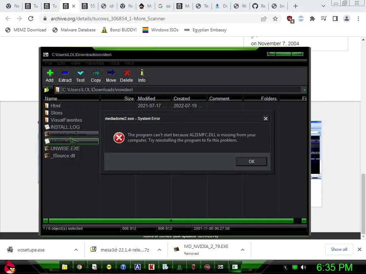The height and width of the screenshot is (274, 366).
Task: Switch to the GitHub browser tab
Action: (259, 6)
